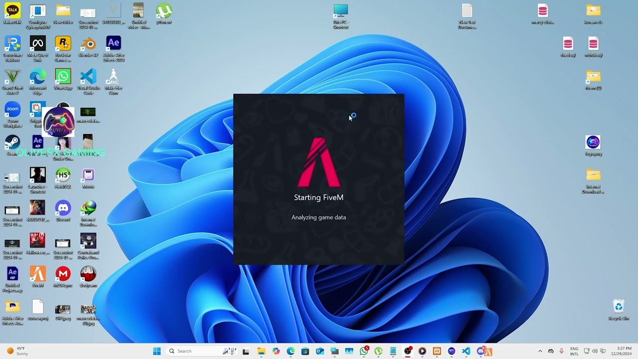Image resolution: width=638 pixels, height=359 pixels.
Task: Select the Internet Download Manager desktop shortcut
Action: tap(88, 213)
